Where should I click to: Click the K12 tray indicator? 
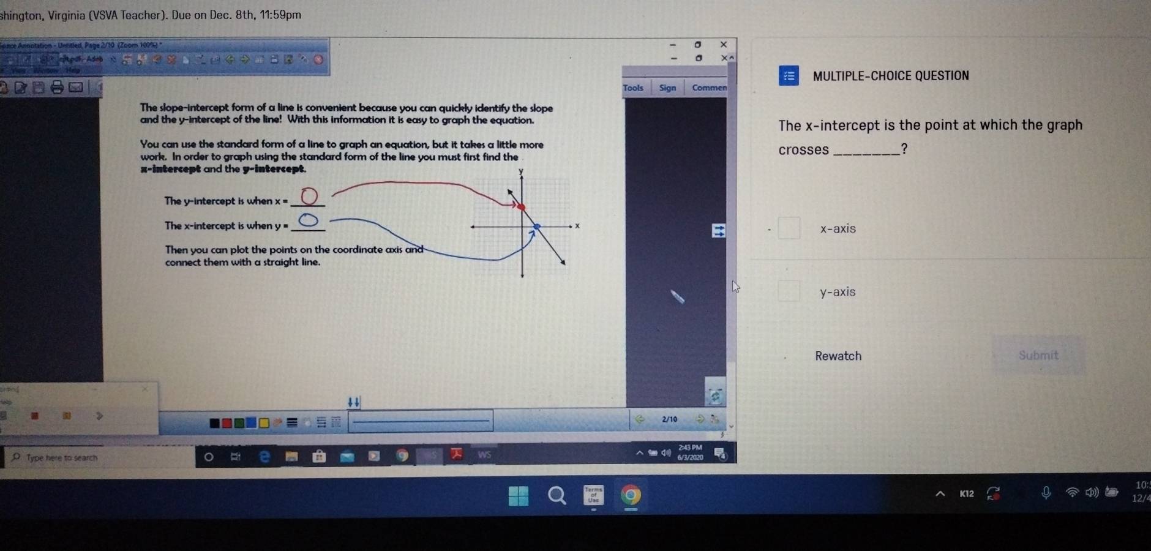[966, 493]
